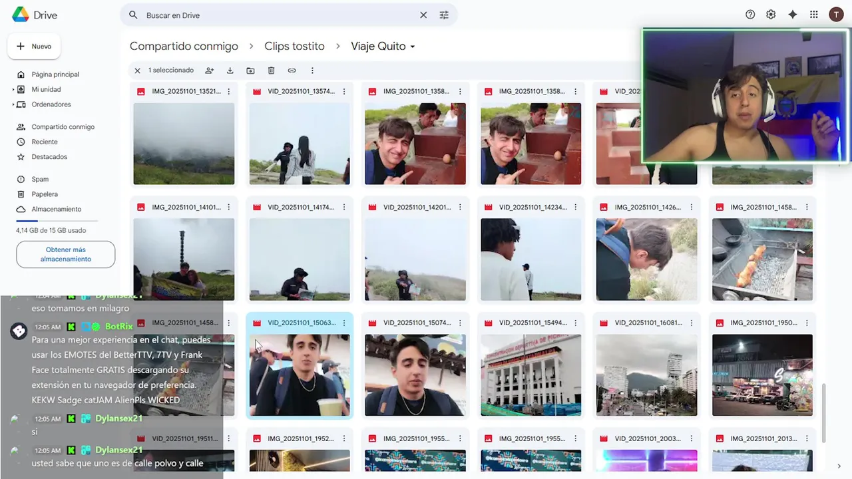Screen dimensions: 852x479
Task: Open Drive settings gear icon
Action: [771, 15]
